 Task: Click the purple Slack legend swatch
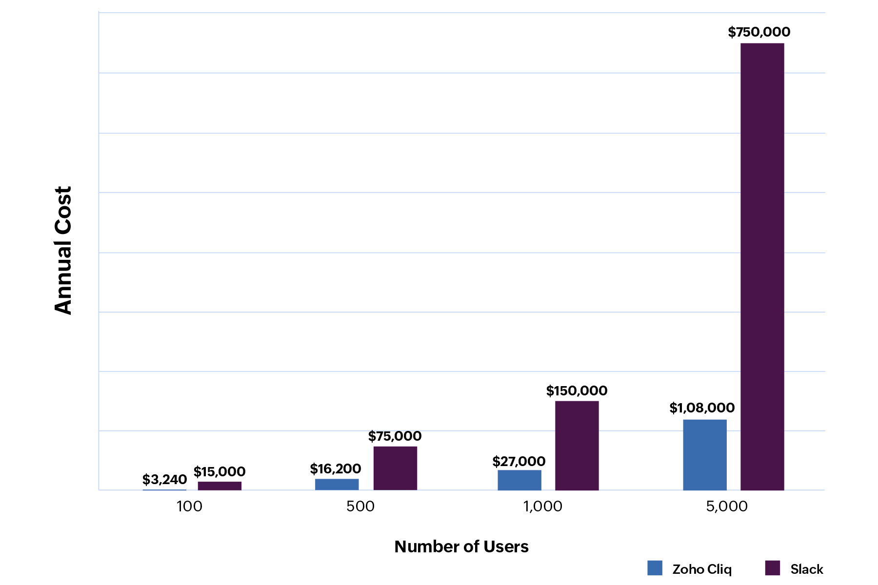pyautogui.click(x=772, y=568)
